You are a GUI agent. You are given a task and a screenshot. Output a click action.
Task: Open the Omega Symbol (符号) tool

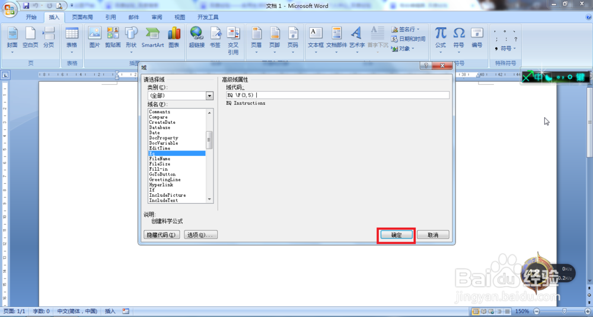coord(459,40)
